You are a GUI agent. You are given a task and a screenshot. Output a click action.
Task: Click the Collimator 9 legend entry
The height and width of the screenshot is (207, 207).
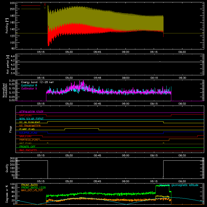[x=29, y=88]
